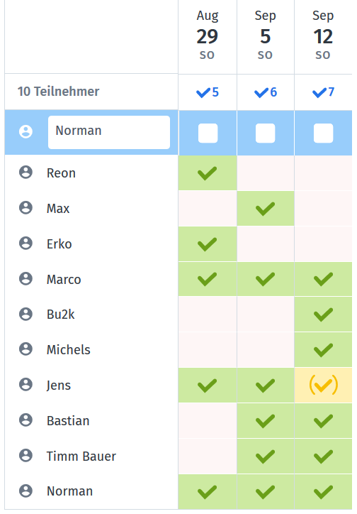
Task: Tick the Sep 12 checkbox in the Norman row
Action: click(x=323, y=133)
